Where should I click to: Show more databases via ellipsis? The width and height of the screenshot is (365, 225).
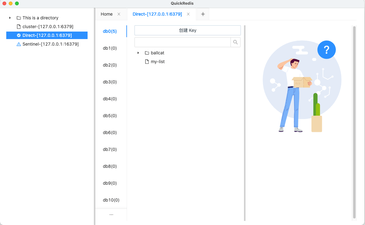(x=111, y=214)
